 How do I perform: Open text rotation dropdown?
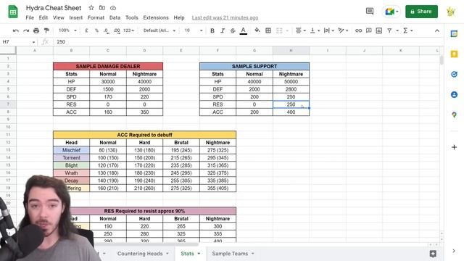343,30
